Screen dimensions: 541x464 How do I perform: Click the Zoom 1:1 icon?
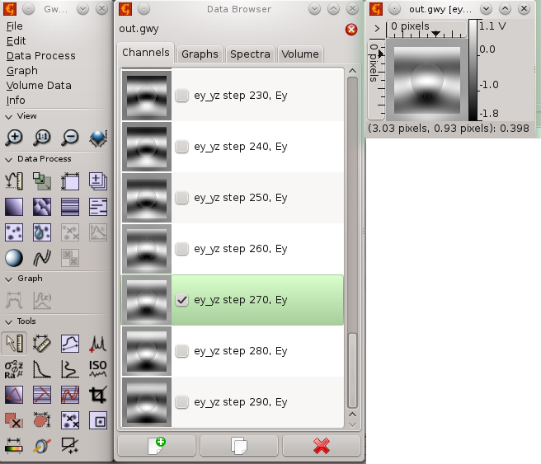coord(42,137)
